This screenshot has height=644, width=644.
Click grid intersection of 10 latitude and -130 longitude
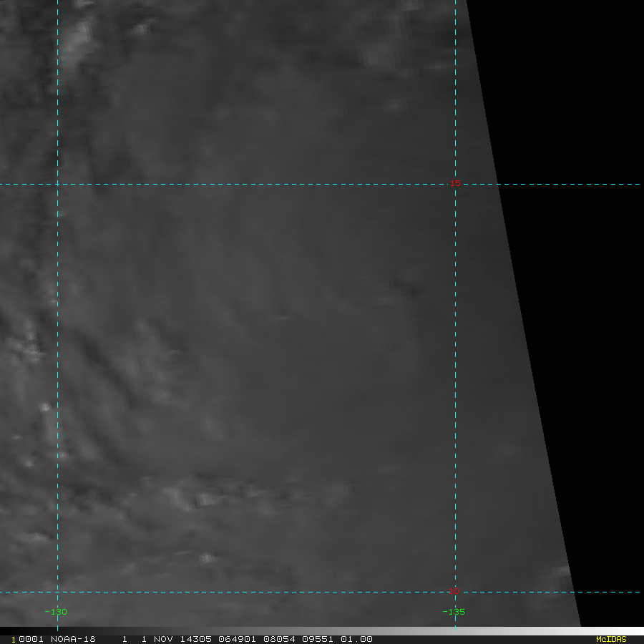(x=57, y=592)
